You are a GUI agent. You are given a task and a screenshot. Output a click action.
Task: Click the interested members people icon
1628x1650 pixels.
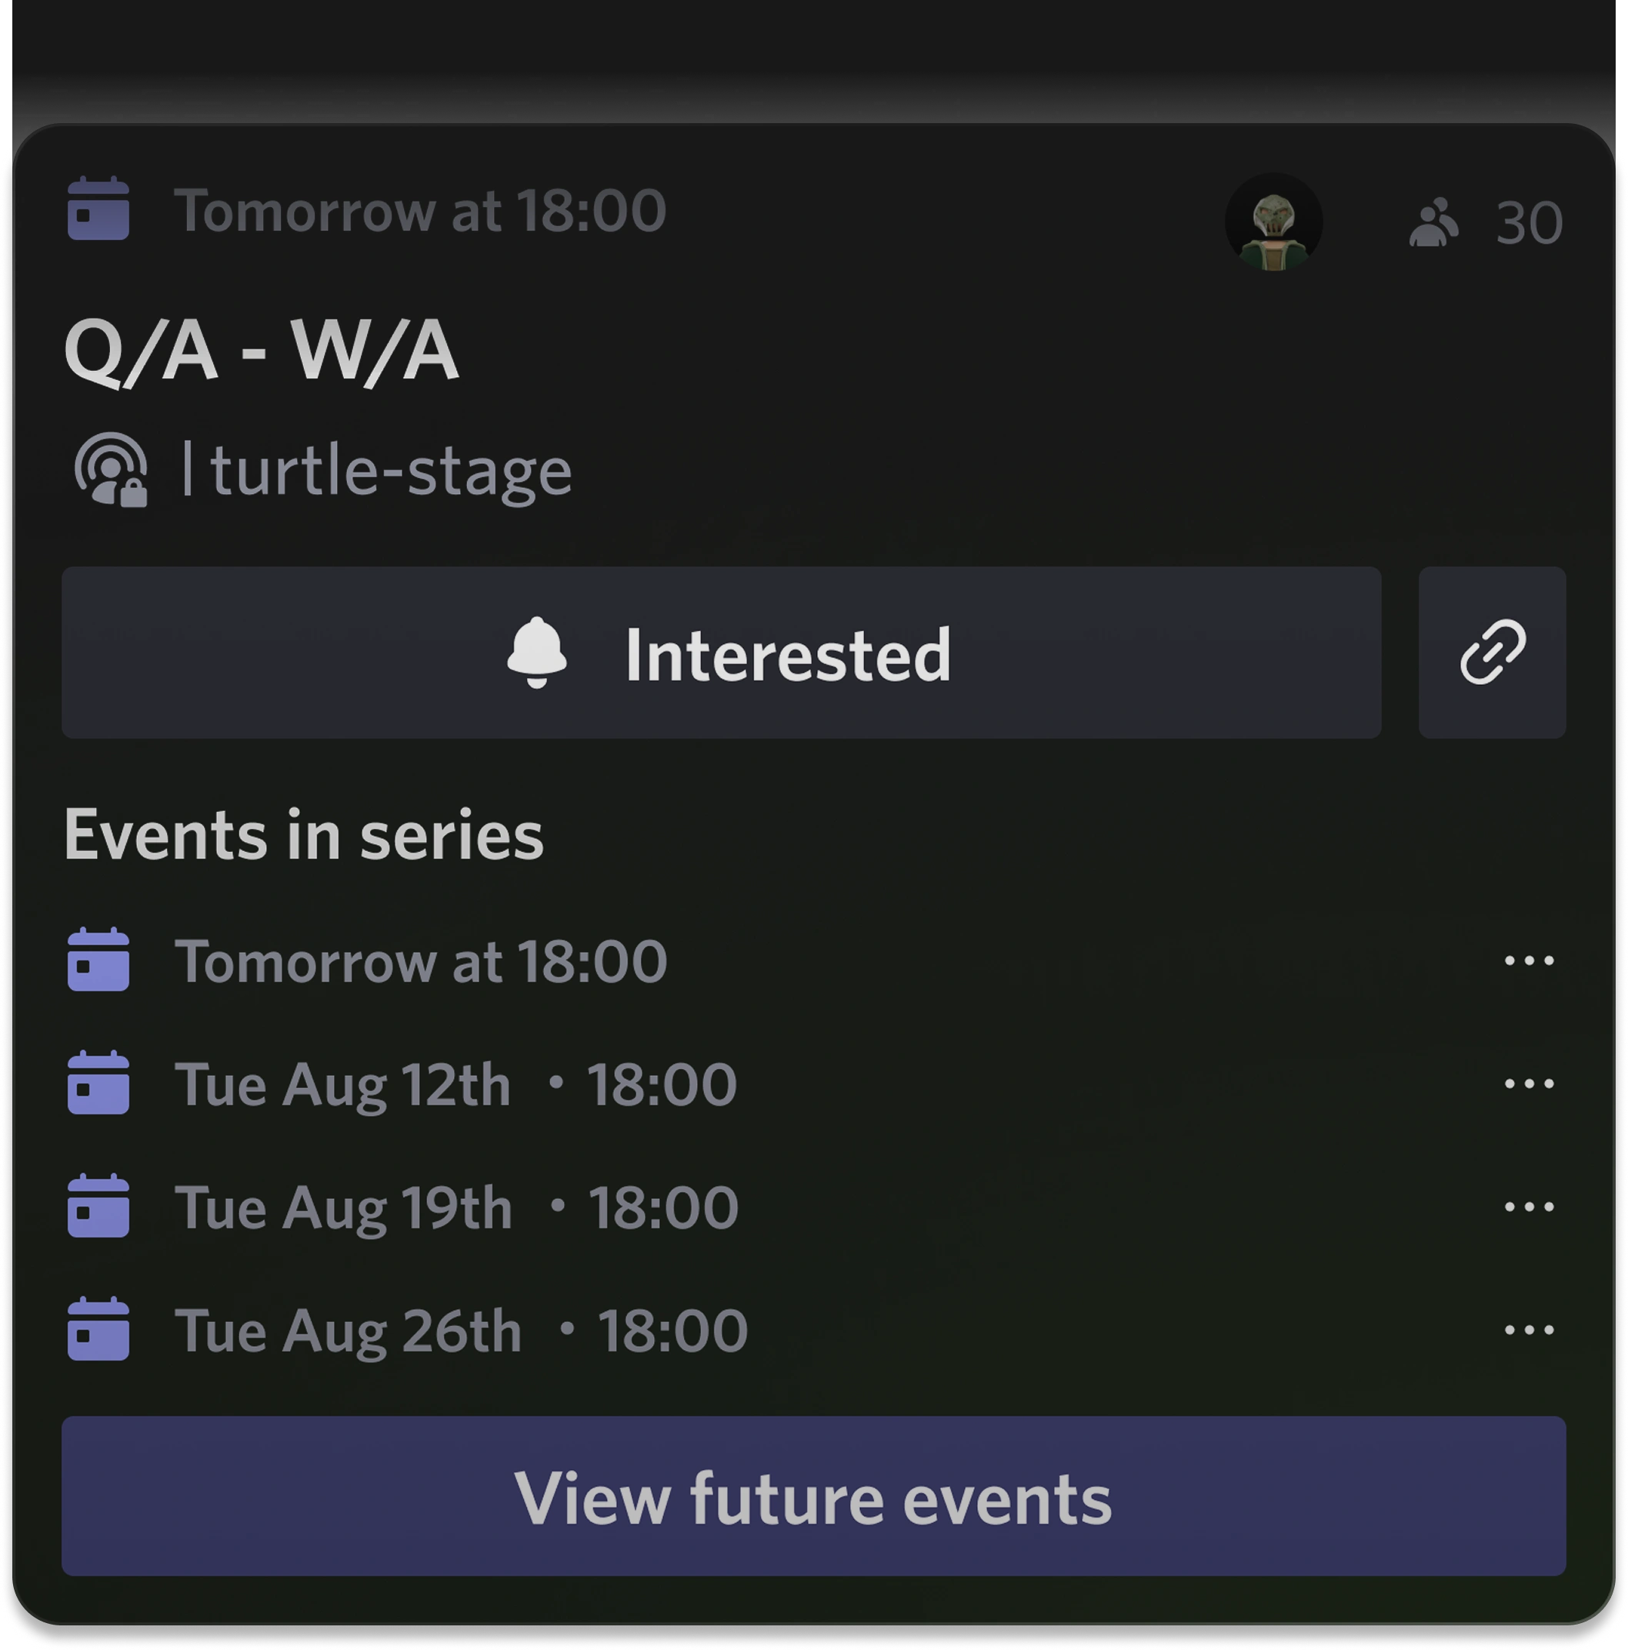click(1433, 223)
